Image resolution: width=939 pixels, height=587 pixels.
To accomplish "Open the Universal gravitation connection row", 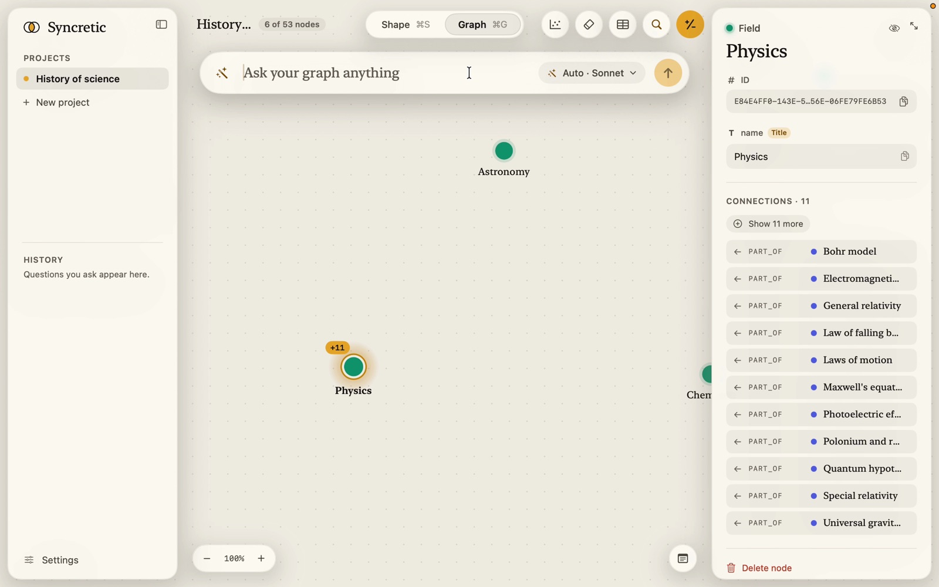I will tap(821, 523).
